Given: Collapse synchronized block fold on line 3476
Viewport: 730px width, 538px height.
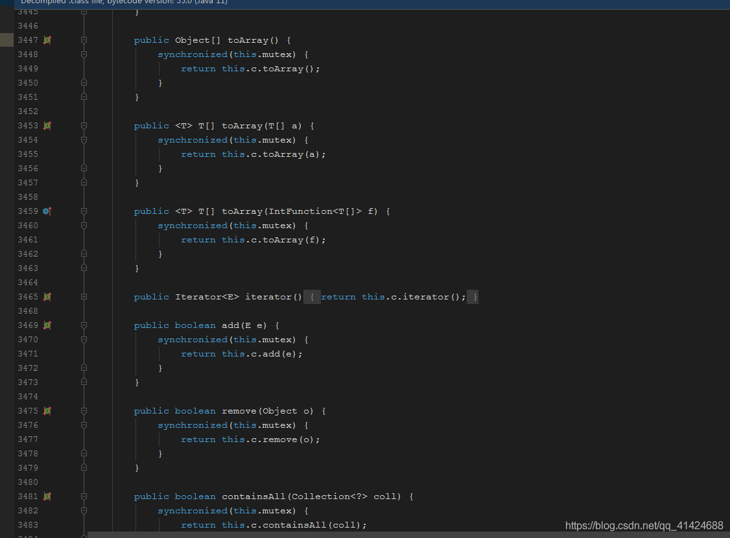Looking at the screenshot, I should pos(84,425).
